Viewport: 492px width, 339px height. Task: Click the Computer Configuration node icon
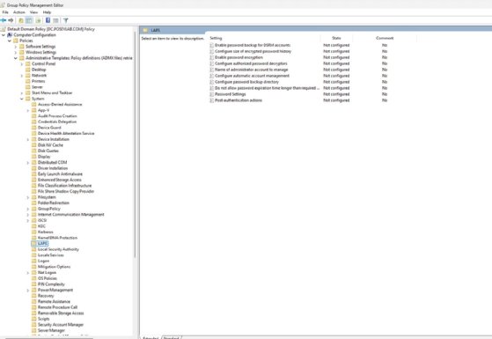[10, 35]
